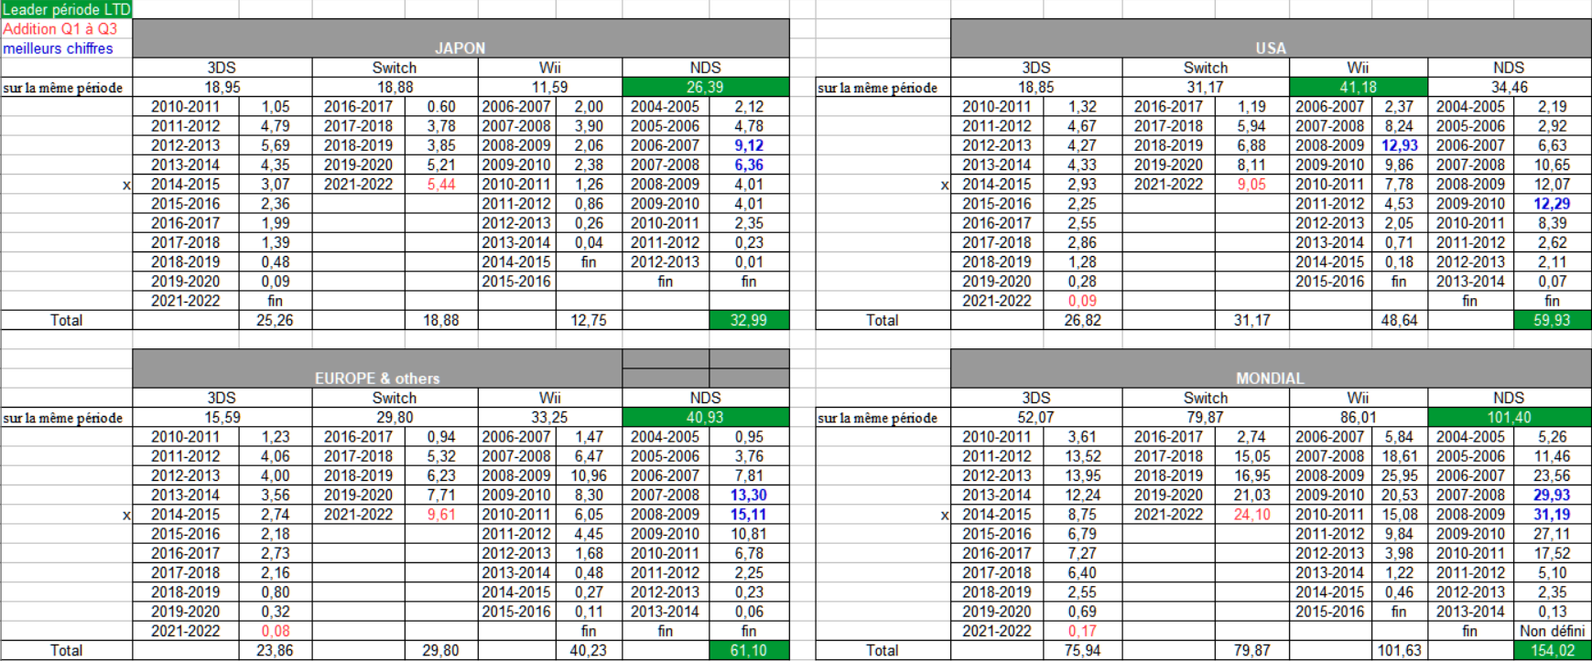Select value 5,69 in Japan 3DS
Viewport: 1592px width, 661px height.
(x=276, y=145)
